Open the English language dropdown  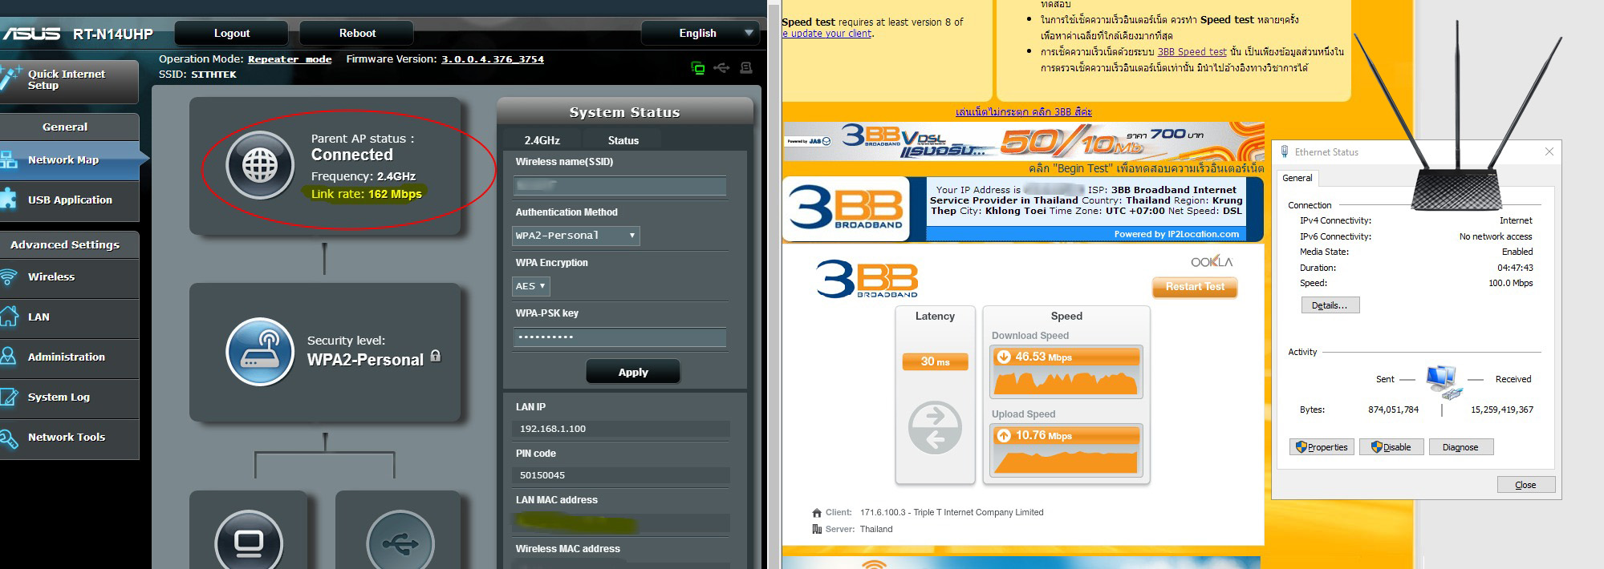coord(699,33)
